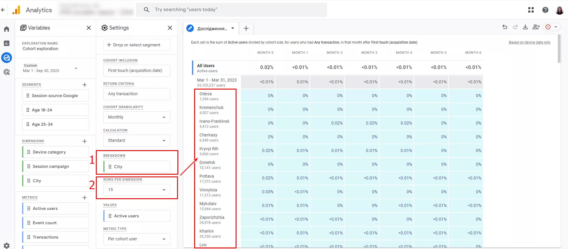Select Event count metric

pyautogui.click(x=56, y=223)
